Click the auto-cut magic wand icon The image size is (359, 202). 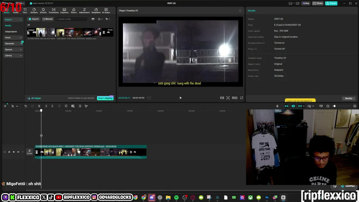(86, 106)
